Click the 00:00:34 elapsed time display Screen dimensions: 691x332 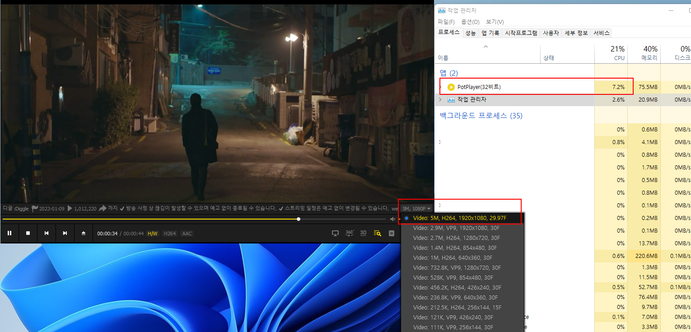107,234
